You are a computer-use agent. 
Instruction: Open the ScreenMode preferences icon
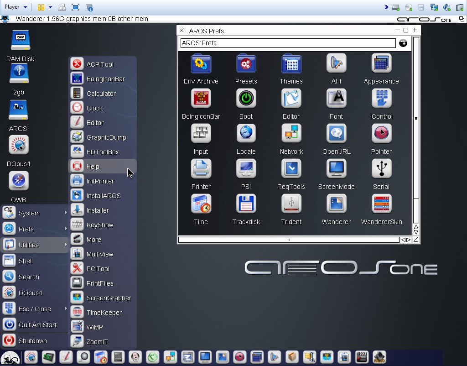(x=336, y=169)
